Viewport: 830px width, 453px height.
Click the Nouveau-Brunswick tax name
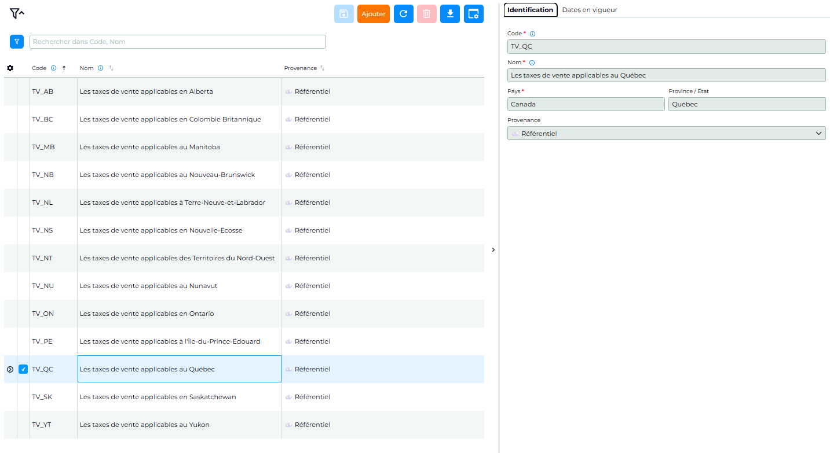click(167, 175)
